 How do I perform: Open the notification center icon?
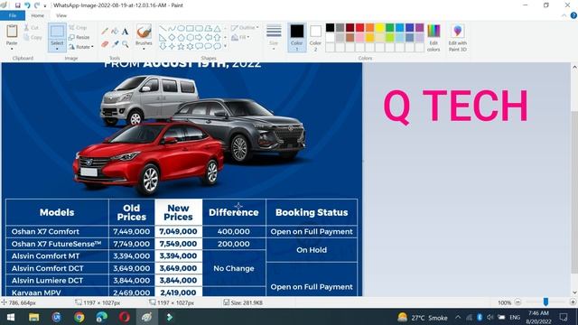point(564,317)
